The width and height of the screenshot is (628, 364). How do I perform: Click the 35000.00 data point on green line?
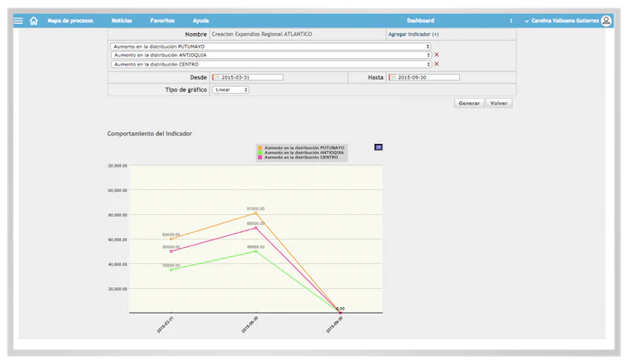172,270
